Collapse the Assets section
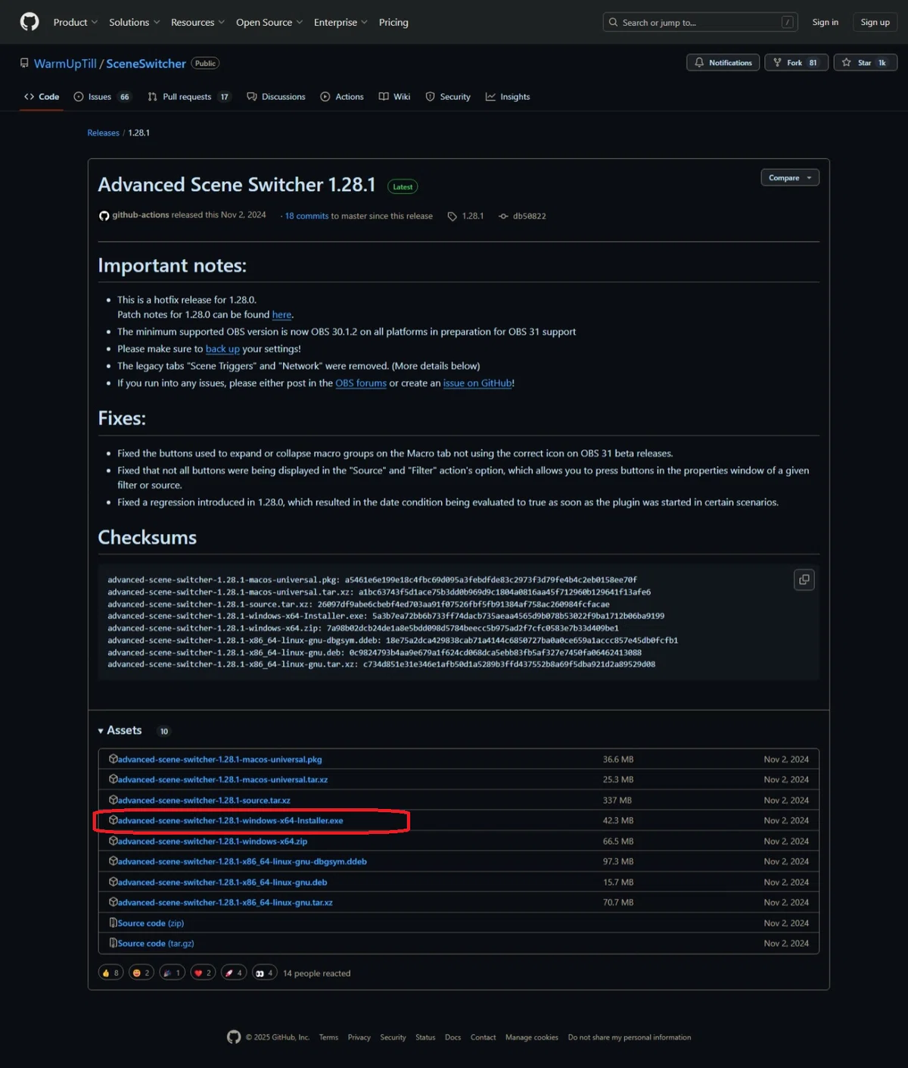Image resolution: width=908 pixels, height=1068 pixels. click(x=120, y=731)
